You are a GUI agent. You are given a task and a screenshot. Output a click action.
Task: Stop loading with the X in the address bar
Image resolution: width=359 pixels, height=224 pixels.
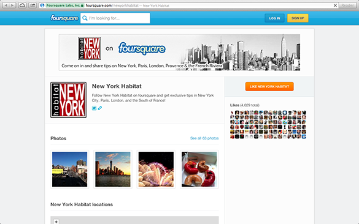(x=335, y=6)
